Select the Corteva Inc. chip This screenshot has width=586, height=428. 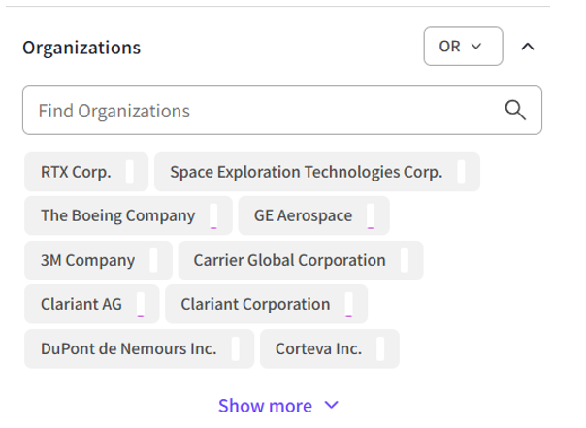coord(318,348)
